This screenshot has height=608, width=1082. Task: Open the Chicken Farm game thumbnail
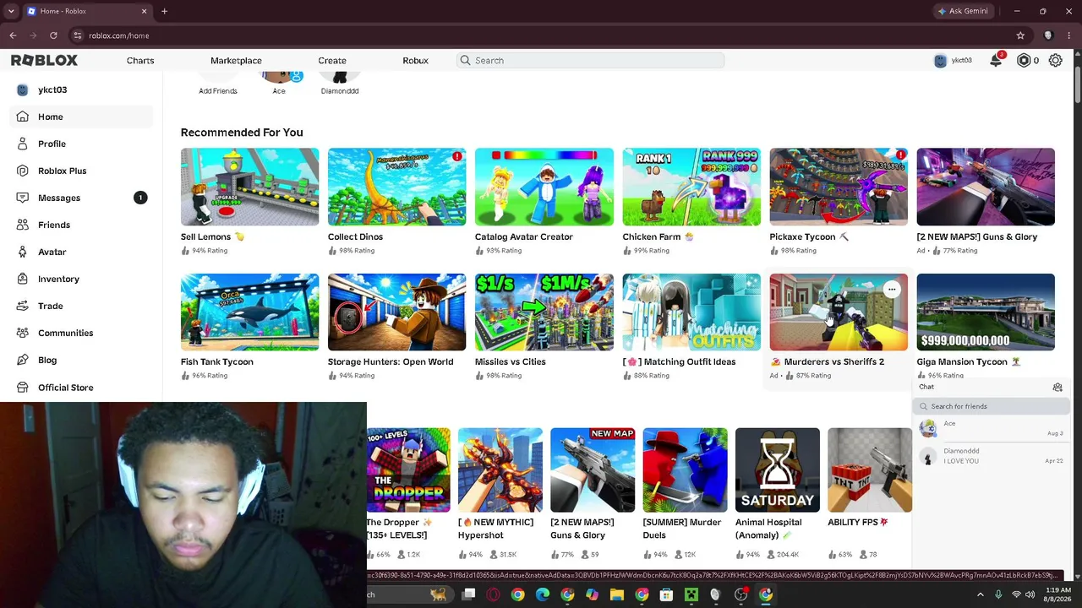pyautogui.click(x=691, y=187)
